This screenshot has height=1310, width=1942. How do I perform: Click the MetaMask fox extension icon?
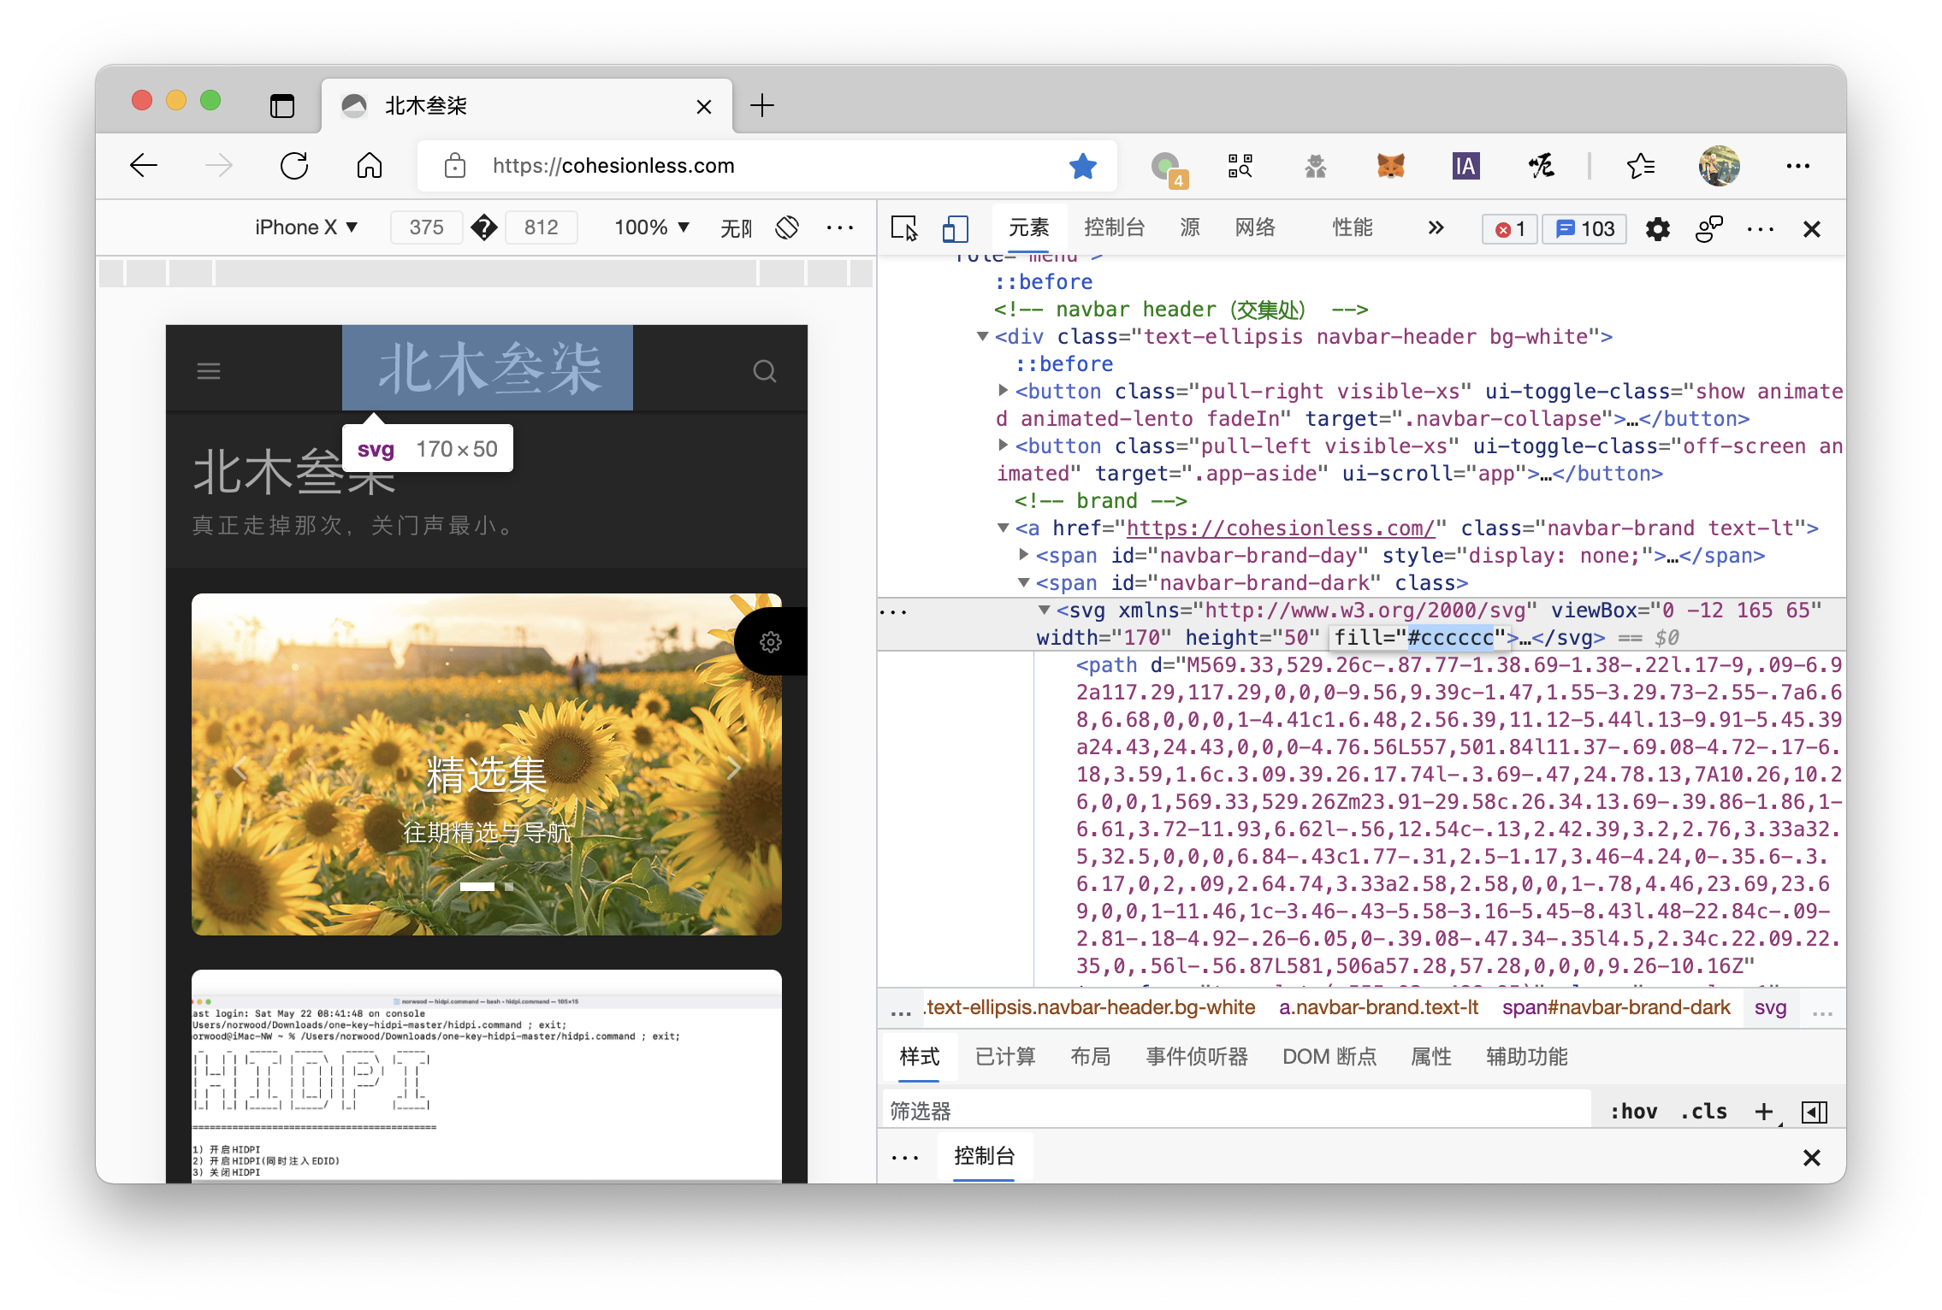coord(1390,165)
